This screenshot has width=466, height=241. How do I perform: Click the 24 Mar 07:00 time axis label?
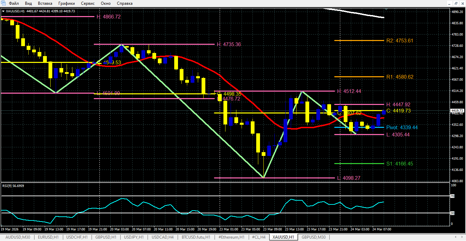(x=382, y=229)
